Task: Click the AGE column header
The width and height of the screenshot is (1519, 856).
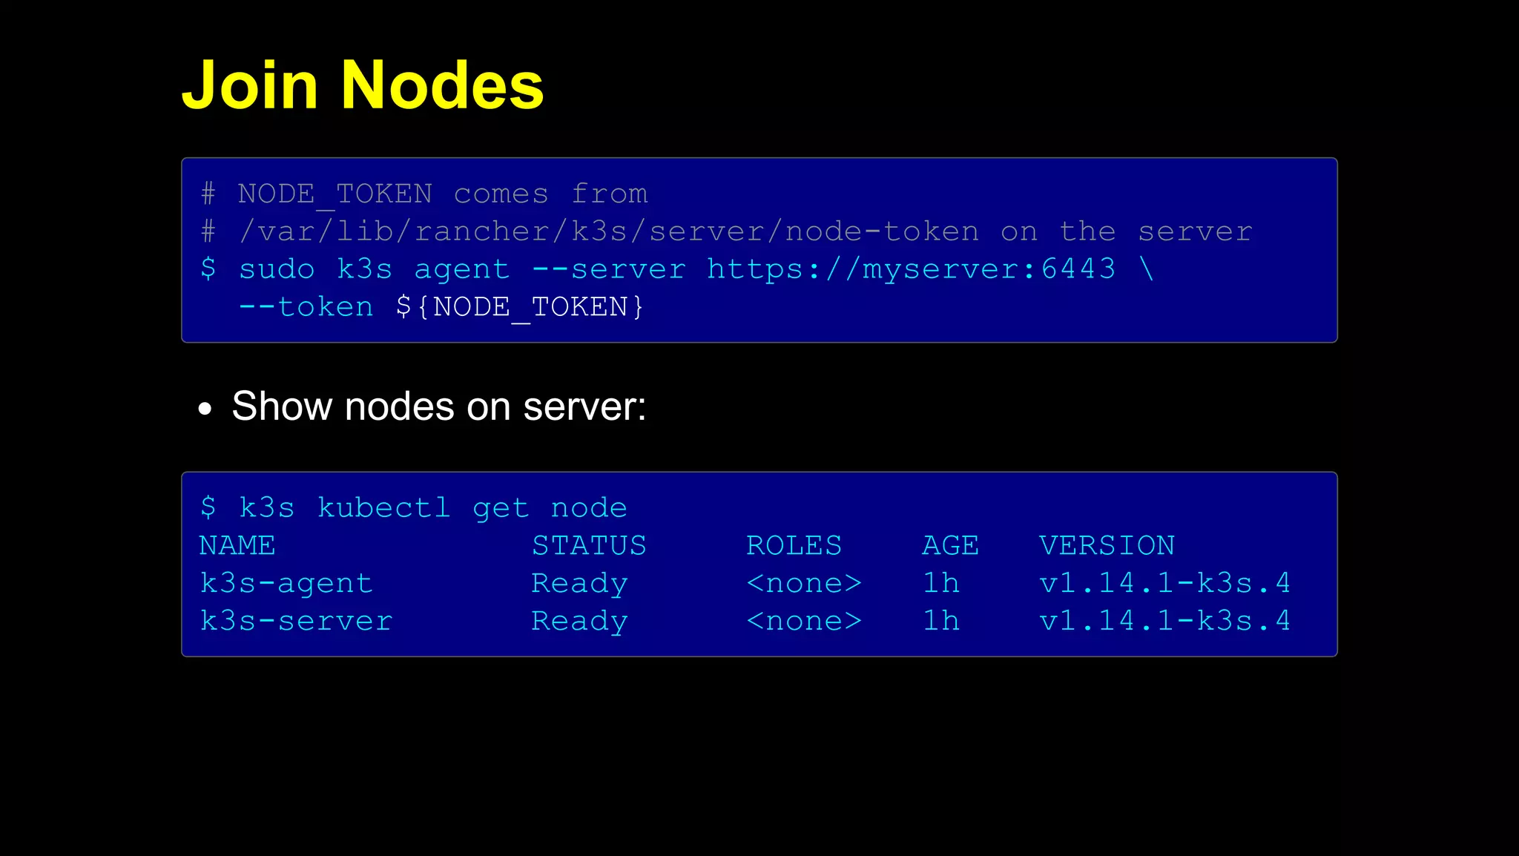Action: pos(950,546)
